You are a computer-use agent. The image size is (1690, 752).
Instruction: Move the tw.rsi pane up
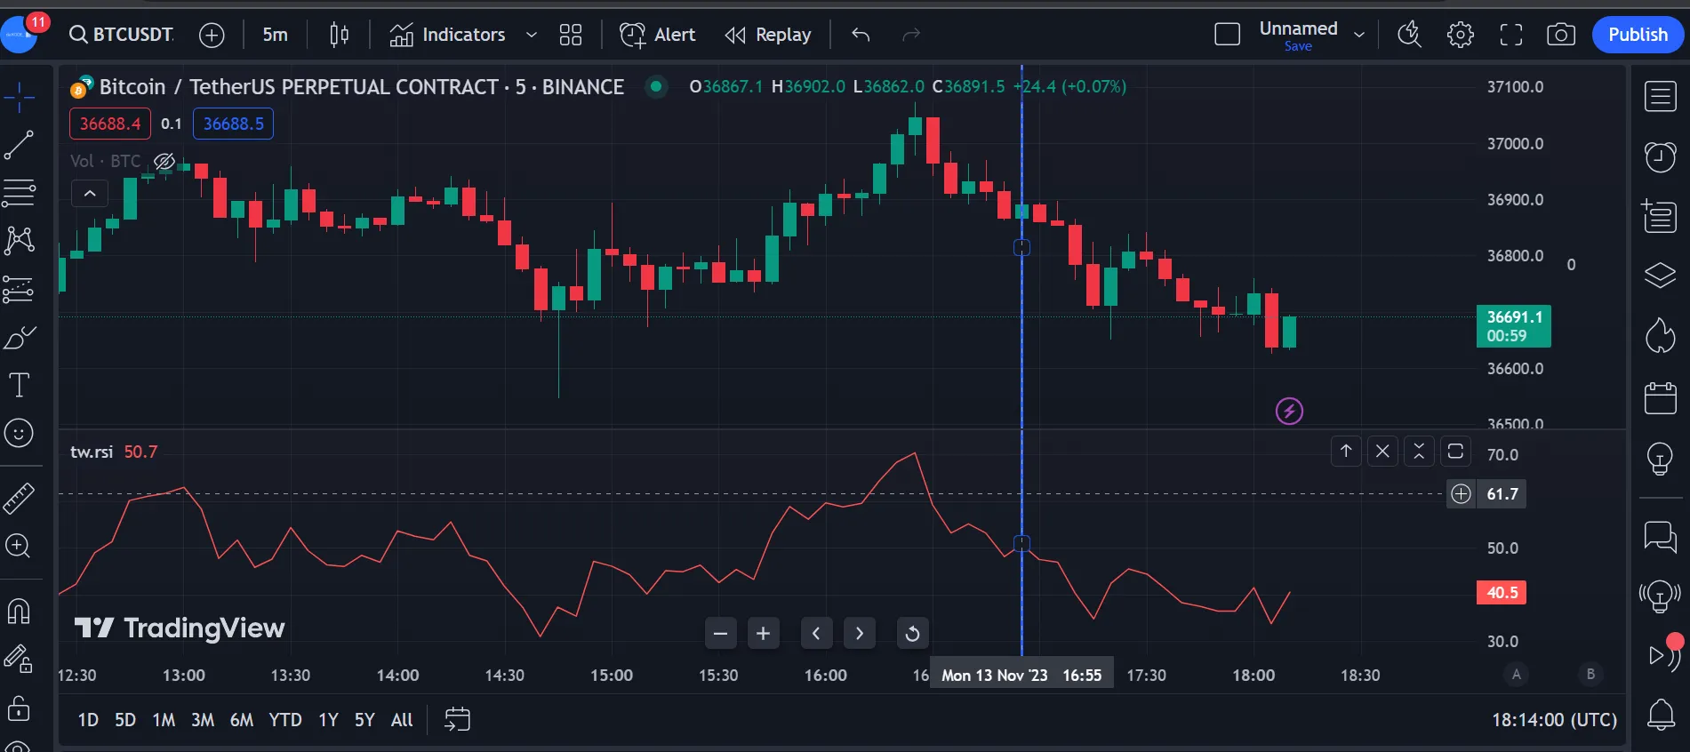(x=1346, y=452)
